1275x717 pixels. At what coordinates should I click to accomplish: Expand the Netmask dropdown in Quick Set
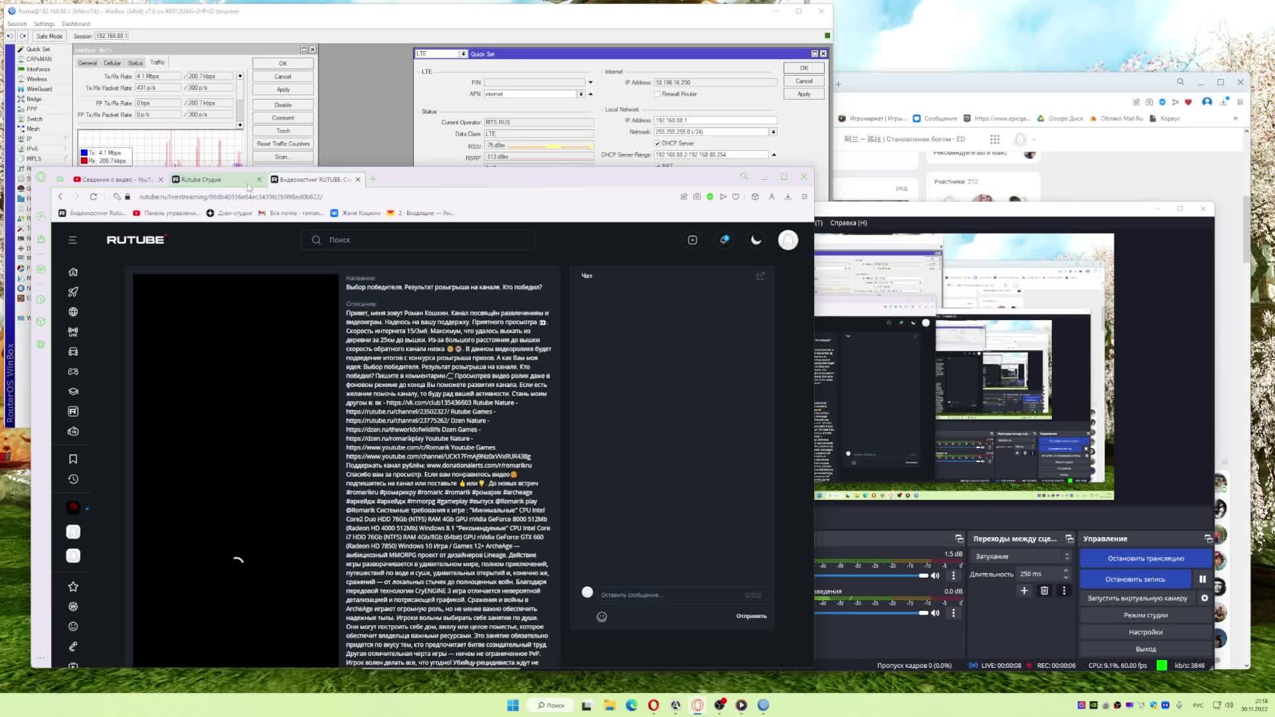click(773, 132)
